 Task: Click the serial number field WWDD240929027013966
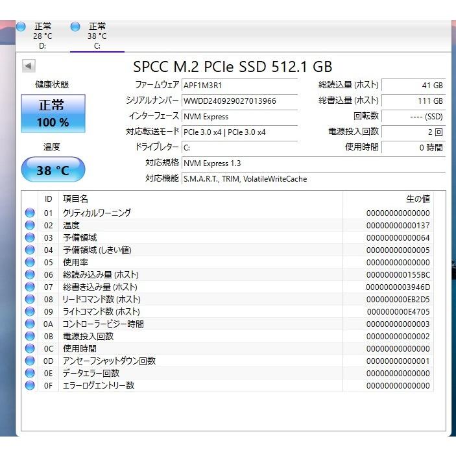pos(239,101)
